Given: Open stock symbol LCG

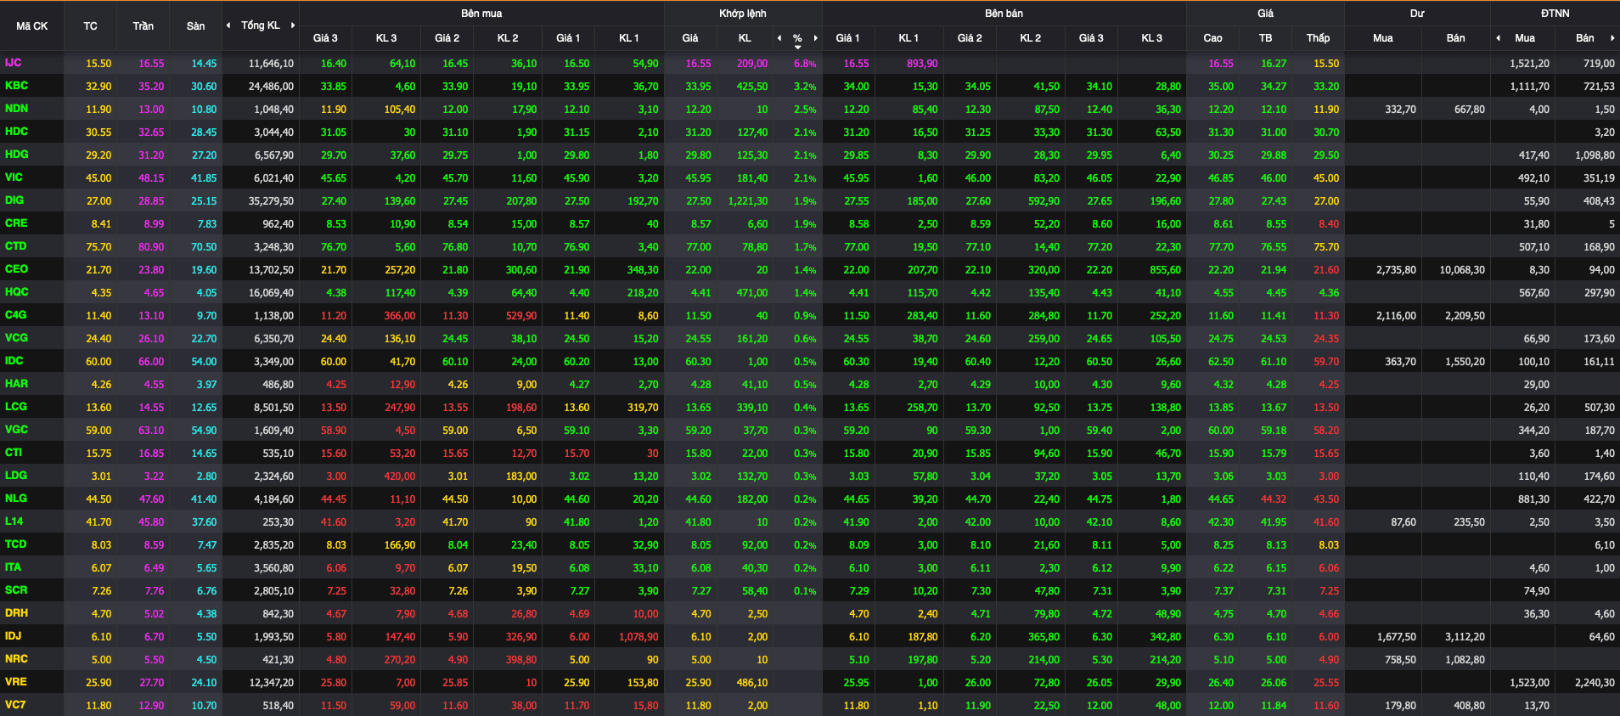Looking at the screenshot, I should (x=15, y=407).
